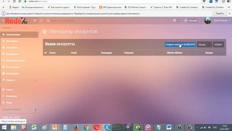Click the Redex logo

(x=16, y=21)
